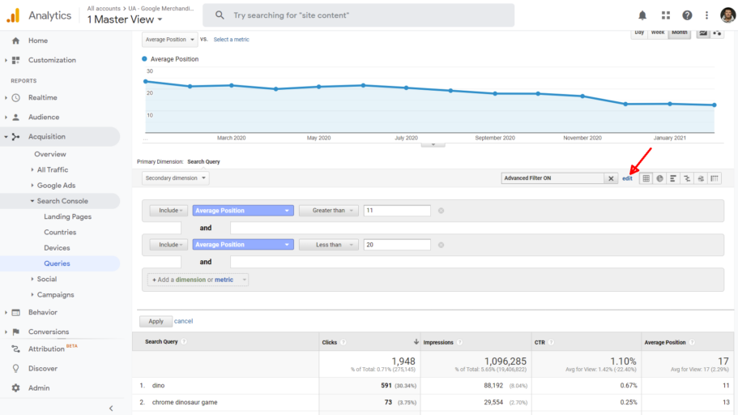The width and height of the screenshot is (738, 415).
Task: Remove the Greater than 11 filter row
Action: 441,211
